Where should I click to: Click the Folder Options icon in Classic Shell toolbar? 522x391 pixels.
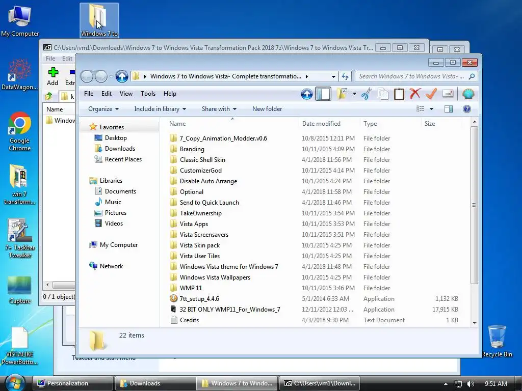point(342,94)
